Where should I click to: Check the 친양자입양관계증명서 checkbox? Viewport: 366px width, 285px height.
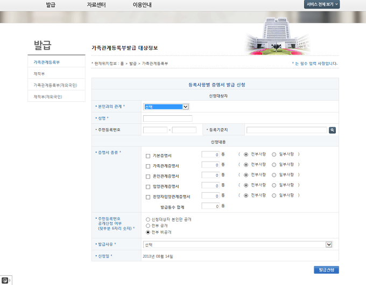[148, 197]
